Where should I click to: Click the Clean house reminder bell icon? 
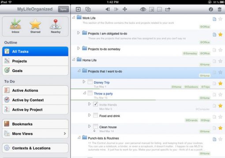94,131
